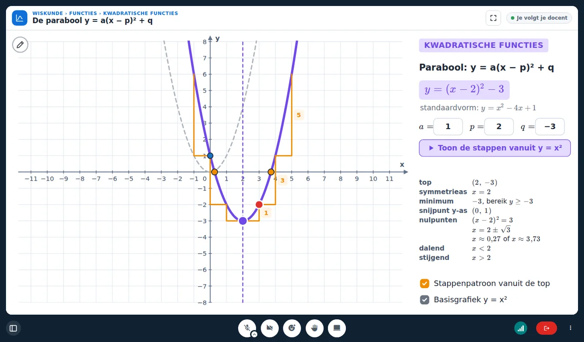Turn on the camera
This screenshot has height=342, width=584.
pos(270,328)
